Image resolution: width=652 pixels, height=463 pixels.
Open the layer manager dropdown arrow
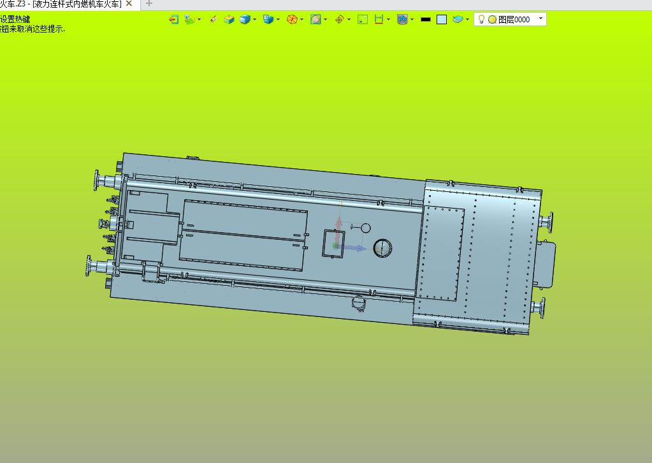(467, 20)
